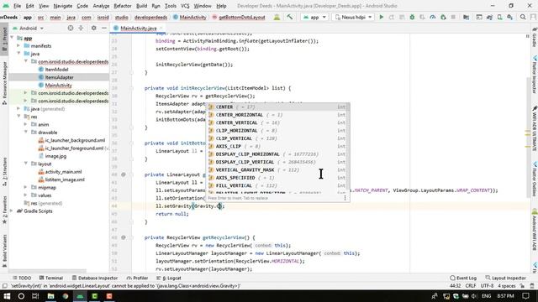Collapse the drawable folder
The height and width of the screenshot is (302, 538).
pos(26,133)
